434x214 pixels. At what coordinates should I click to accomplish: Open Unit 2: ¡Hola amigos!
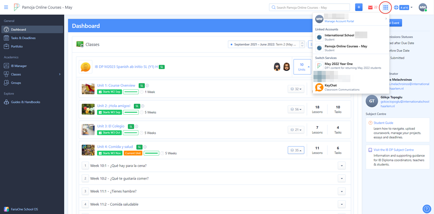tap(114, 106)
